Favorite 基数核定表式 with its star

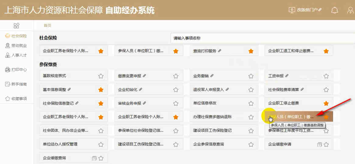[101, 76]
